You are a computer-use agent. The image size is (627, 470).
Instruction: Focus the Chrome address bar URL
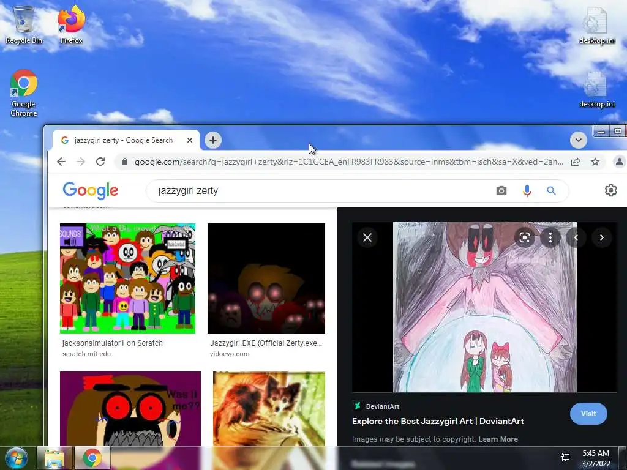[348, 162]
